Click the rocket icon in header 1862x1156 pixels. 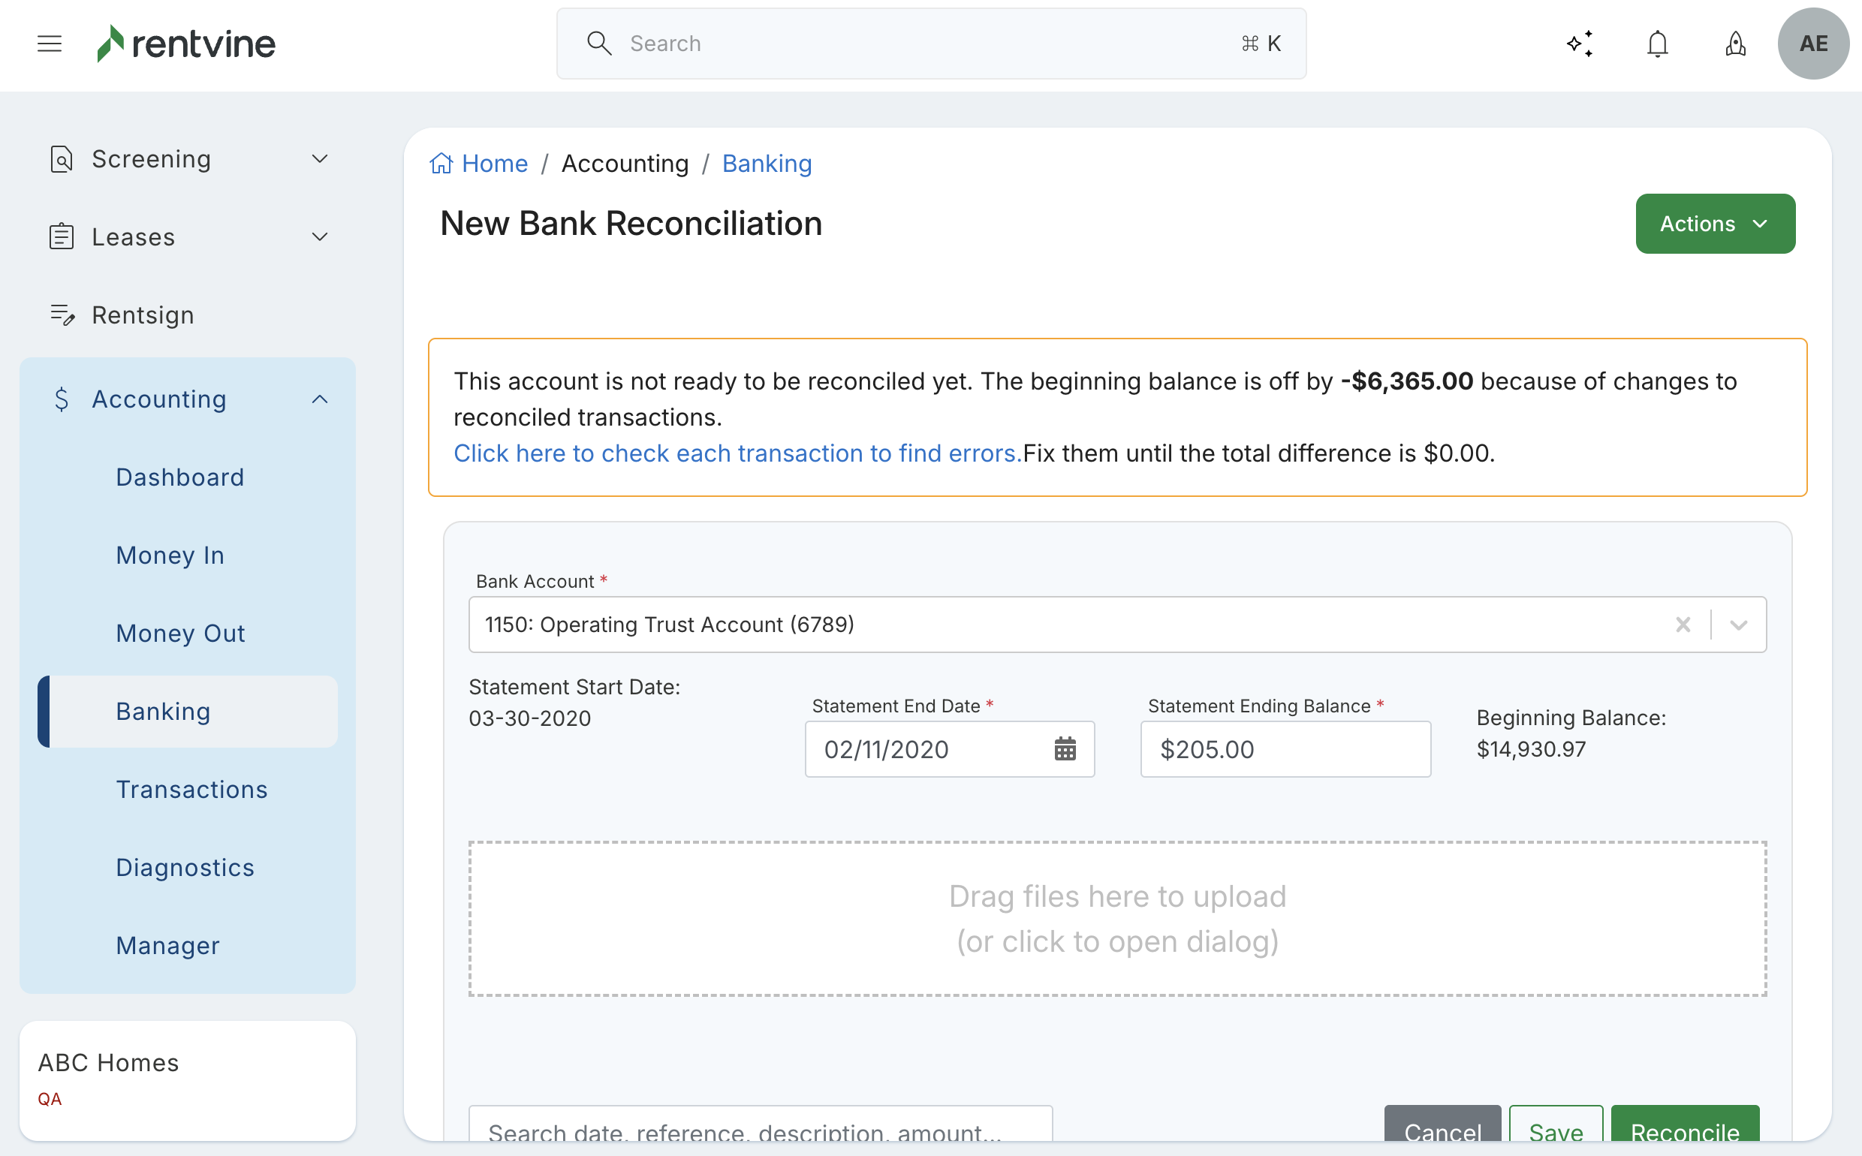(1735, 44)
